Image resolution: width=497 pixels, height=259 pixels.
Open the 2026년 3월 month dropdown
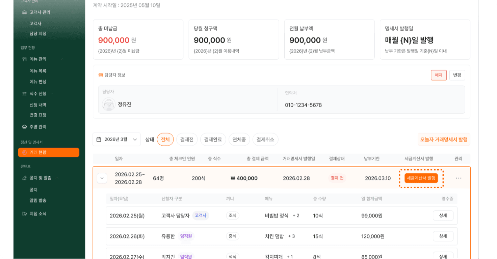116,139
